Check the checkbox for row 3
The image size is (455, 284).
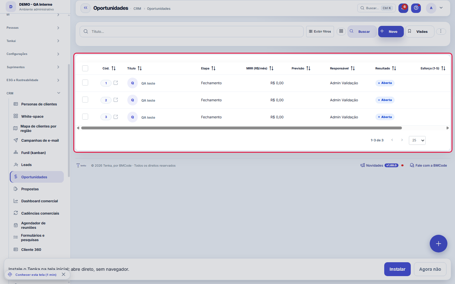pyautogui.click(x=85, y=117)
